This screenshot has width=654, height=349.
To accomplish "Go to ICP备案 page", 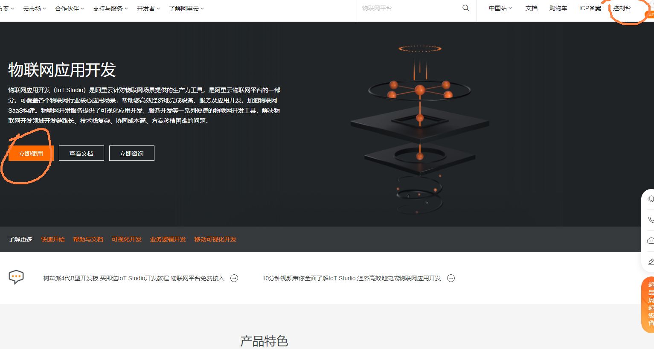I will pos(590,8).
